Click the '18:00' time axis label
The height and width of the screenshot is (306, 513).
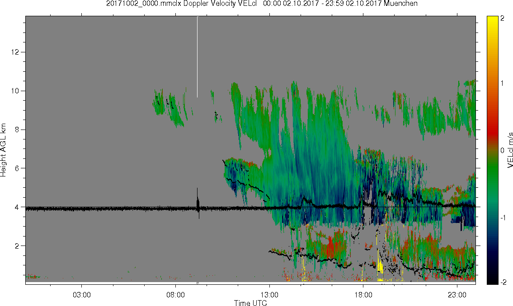[363, 295]
